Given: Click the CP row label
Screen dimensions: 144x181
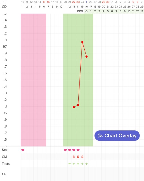Looking at the screenshot, I should point(4,174).
